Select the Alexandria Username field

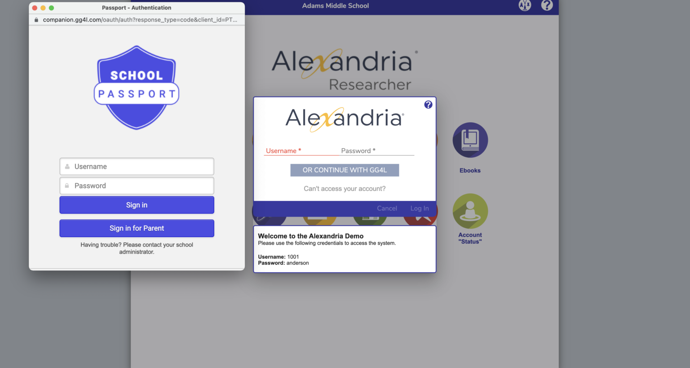[x=300, y=151]
